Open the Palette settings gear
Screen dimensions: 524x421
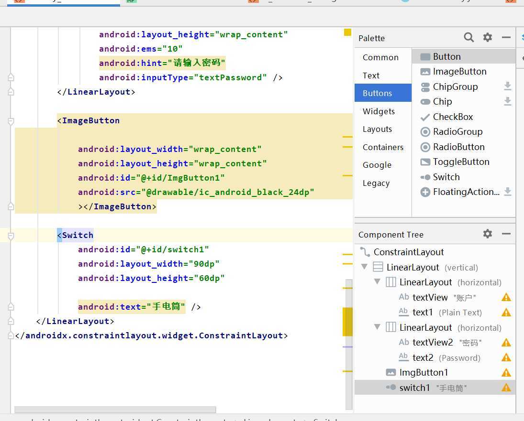(x=488, y=37)
